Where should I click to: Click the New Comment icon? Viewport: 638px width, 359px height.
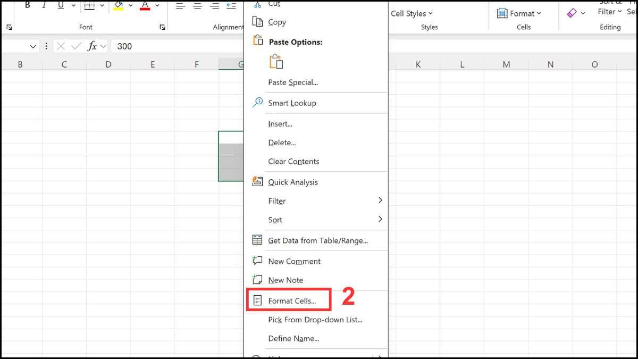(257, 261)
